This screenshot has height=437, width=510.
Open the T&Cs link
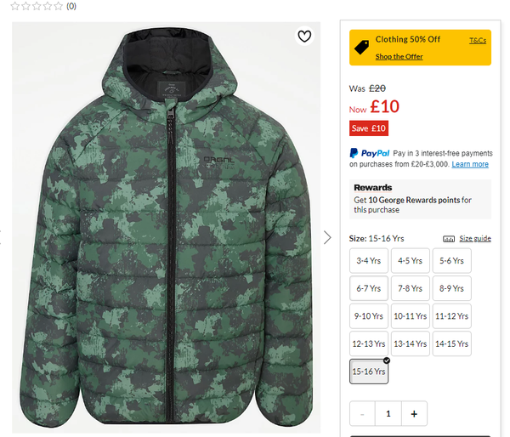tap(478, 40)
